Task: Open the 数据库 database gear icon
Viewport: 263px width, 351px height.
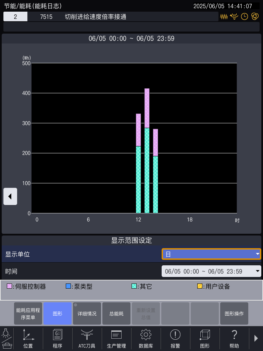Action: (146, 338)
